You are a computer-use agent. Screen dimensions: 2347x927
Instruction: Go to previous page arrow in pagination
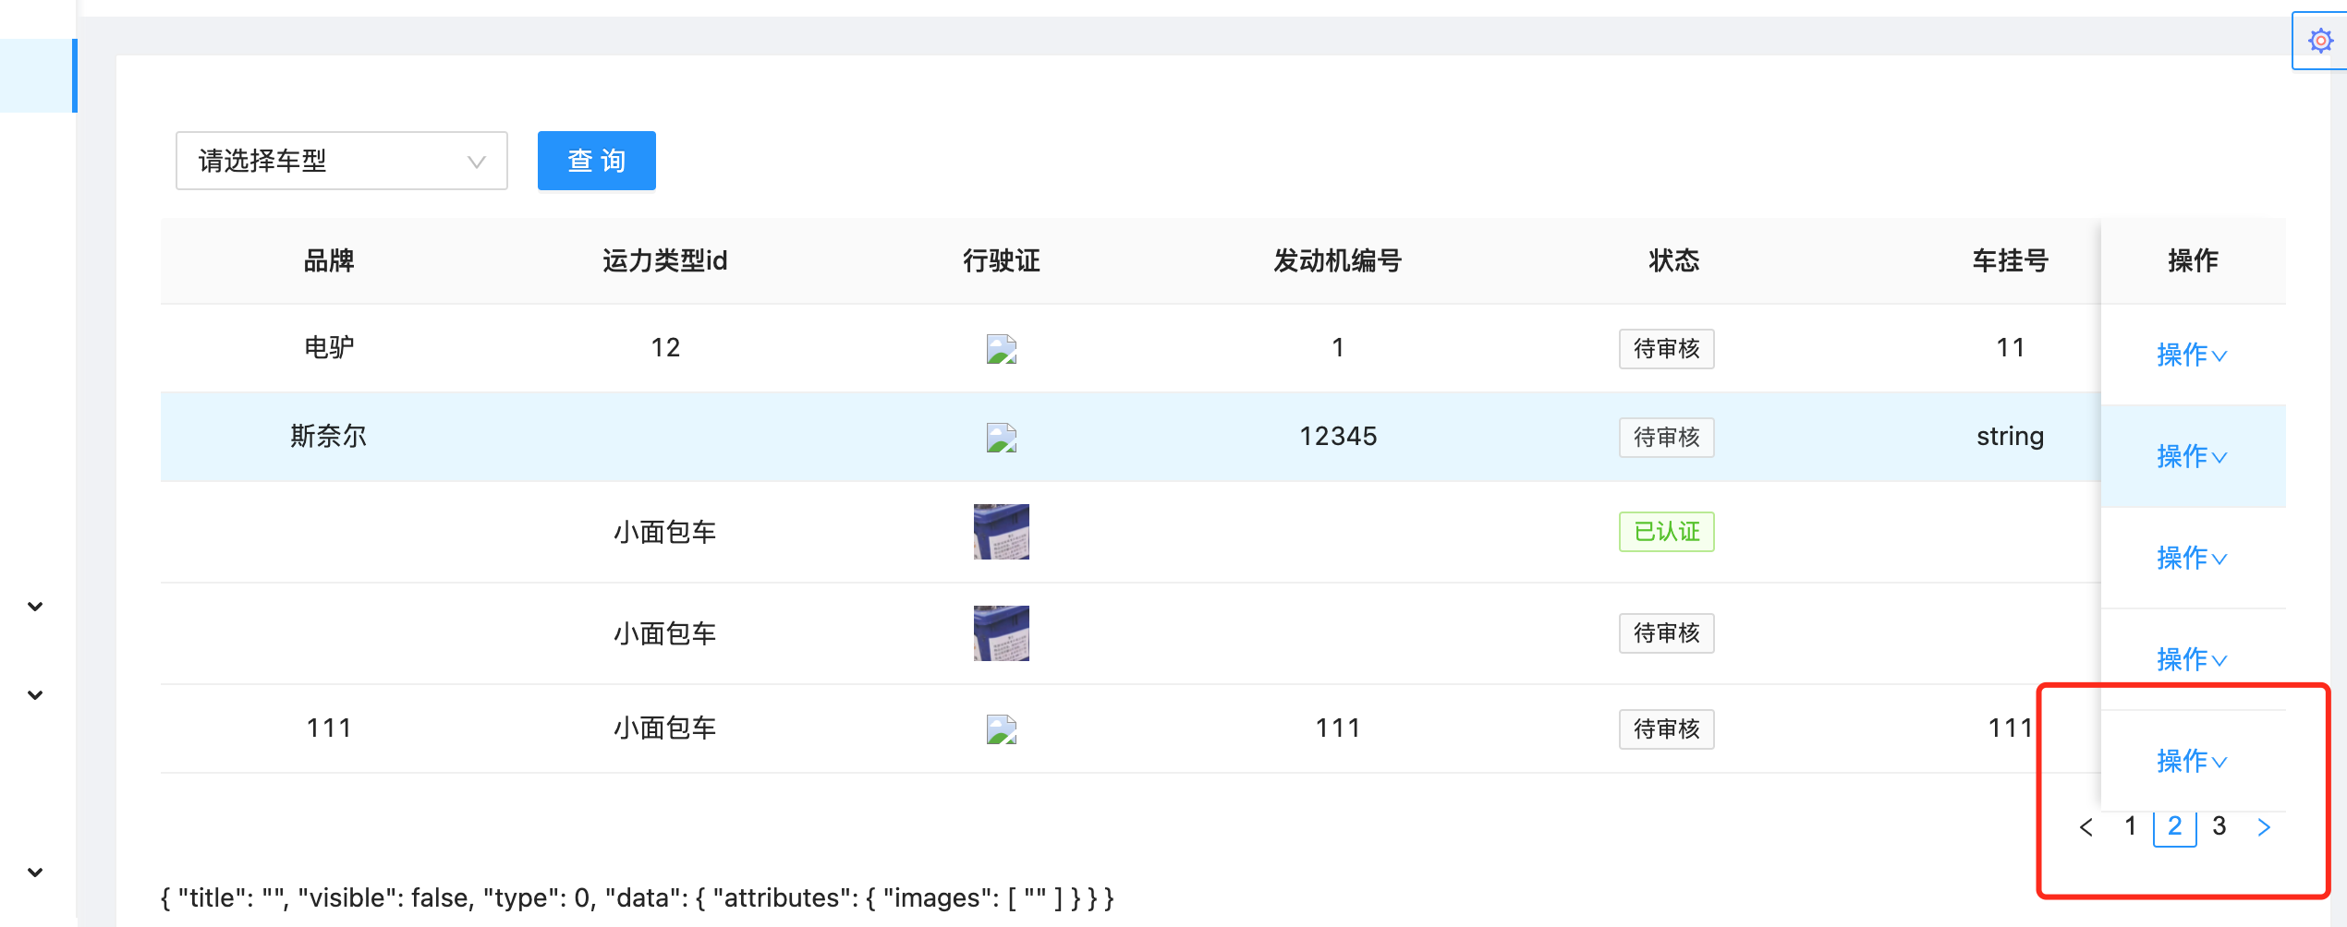coord(2086,826)
